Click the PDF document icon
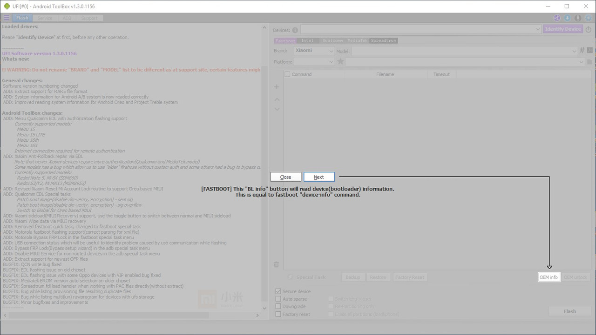Viewport: 596px width, 335px height. pyautogui.click(x=589, y=50)
